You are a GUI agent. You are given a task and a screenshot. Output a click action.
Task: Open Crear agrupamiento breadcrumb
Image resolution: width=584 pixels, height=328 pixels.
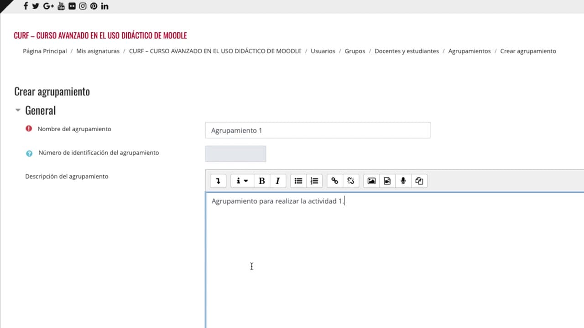point(528,51)
